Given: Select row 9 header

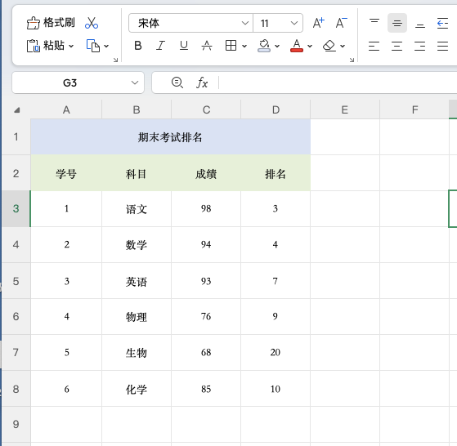Looking at the screenshot, I should tap(16, 425).
